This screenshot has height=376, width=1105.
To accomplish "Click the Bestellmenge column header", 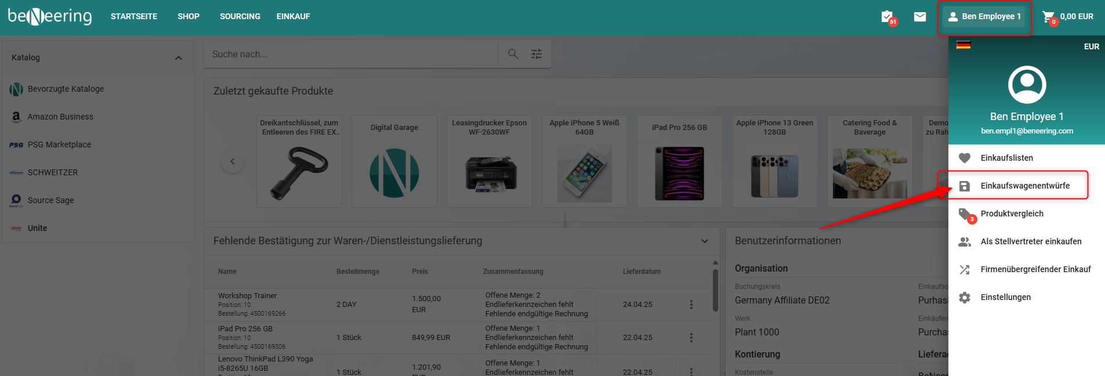I will [358, 272].
